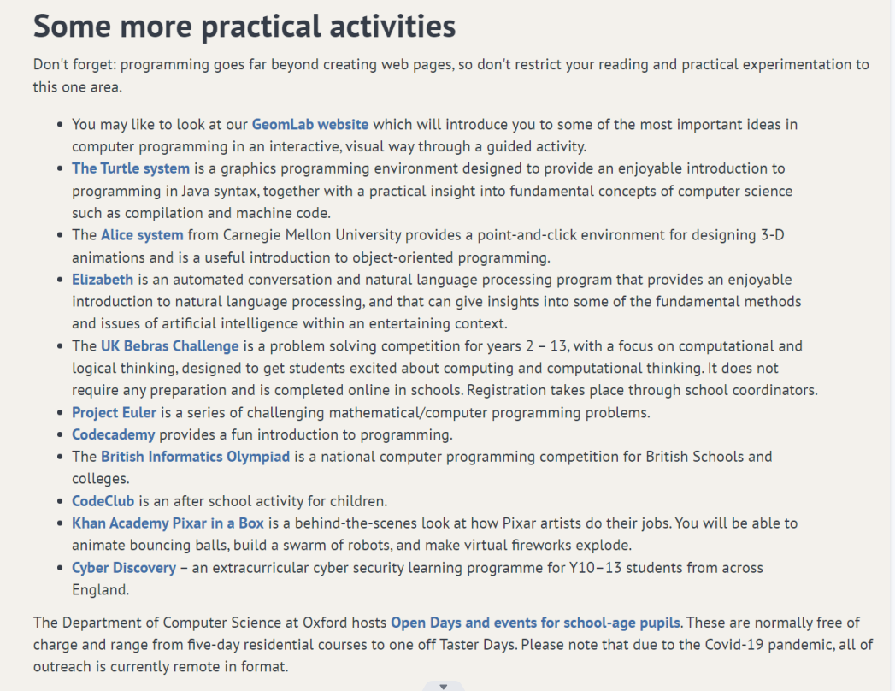Open the UK Bebras Challenge link

coord(169,345)
